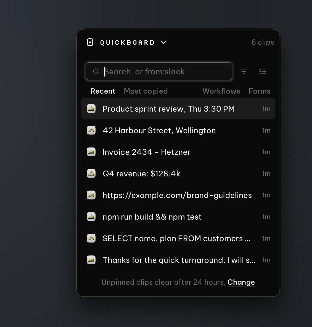Open the Workflows tab
The height and width of the screenshot is (327, 312).
221,91
